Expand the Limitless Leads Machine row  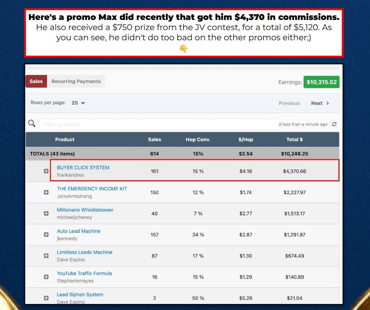pyautogui.click(x=46, y=256)
